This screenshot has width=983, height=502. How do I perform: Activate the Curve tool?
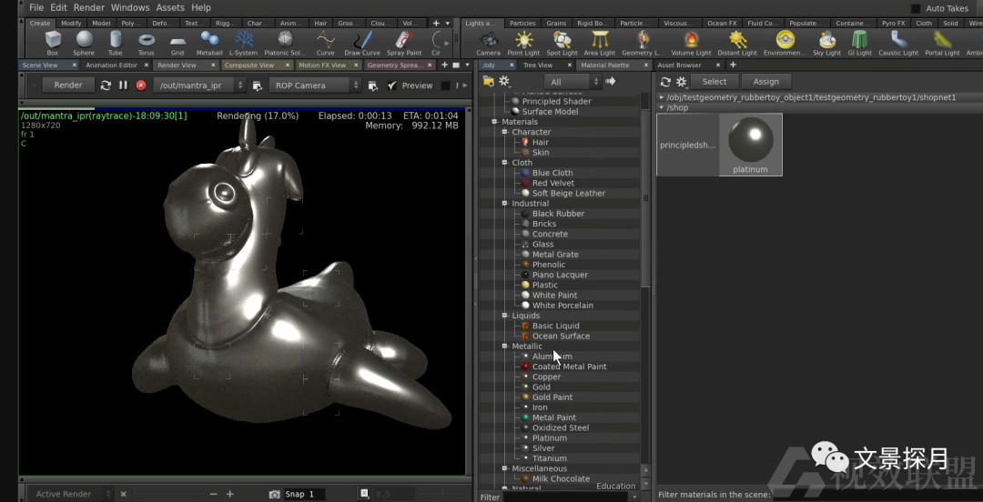click(325, 44)
